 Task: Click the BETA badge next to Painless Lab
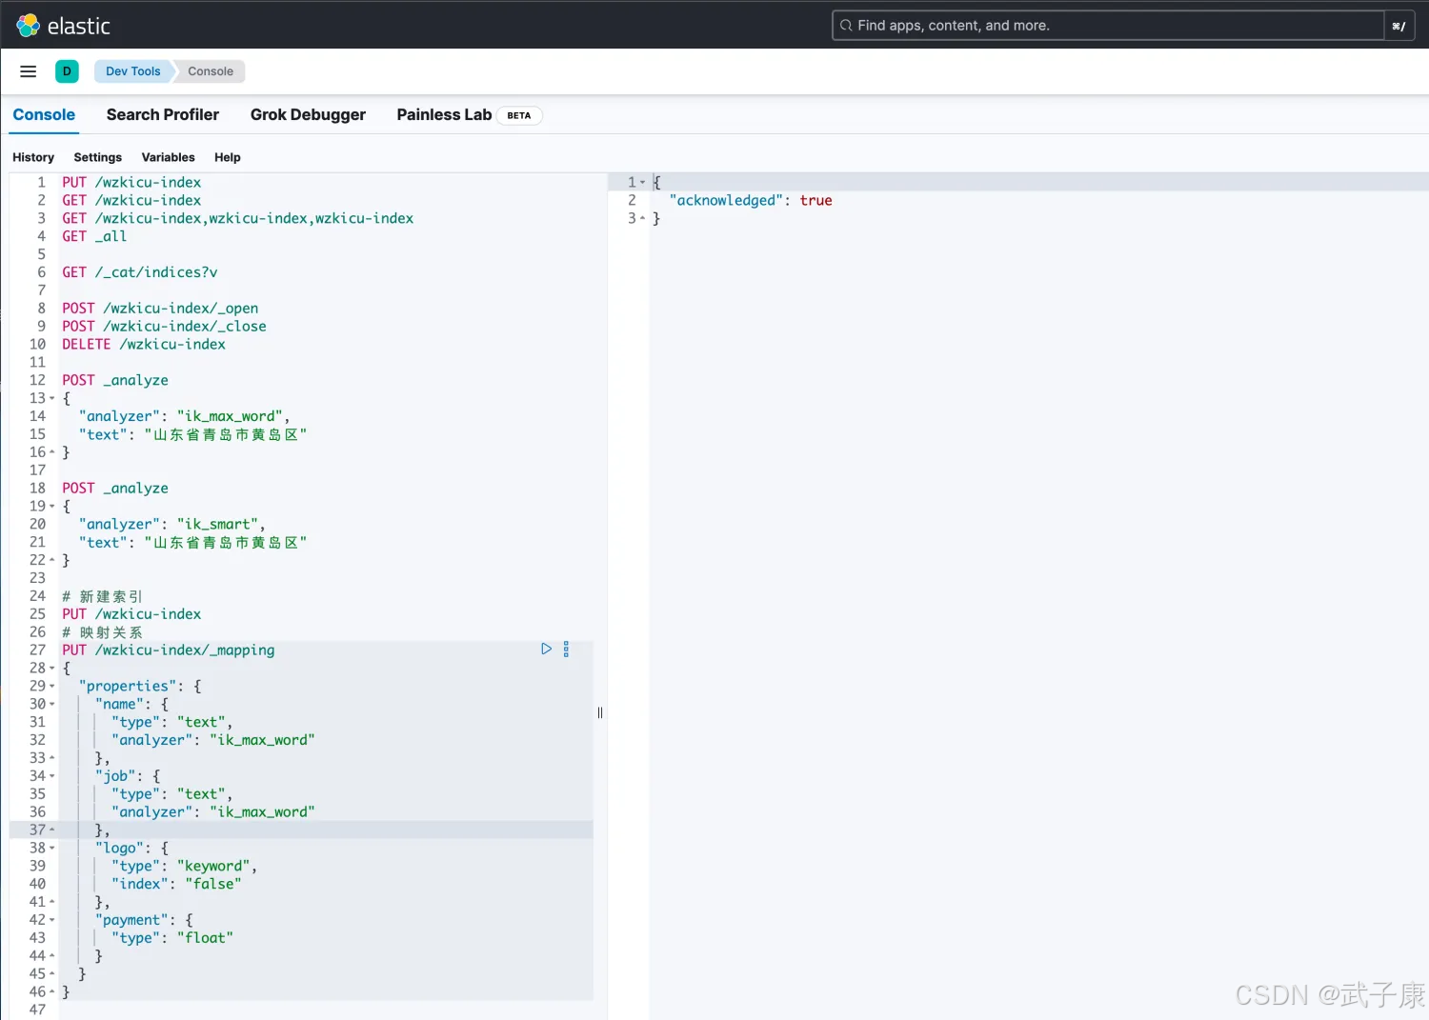click(x=519, y=115)
